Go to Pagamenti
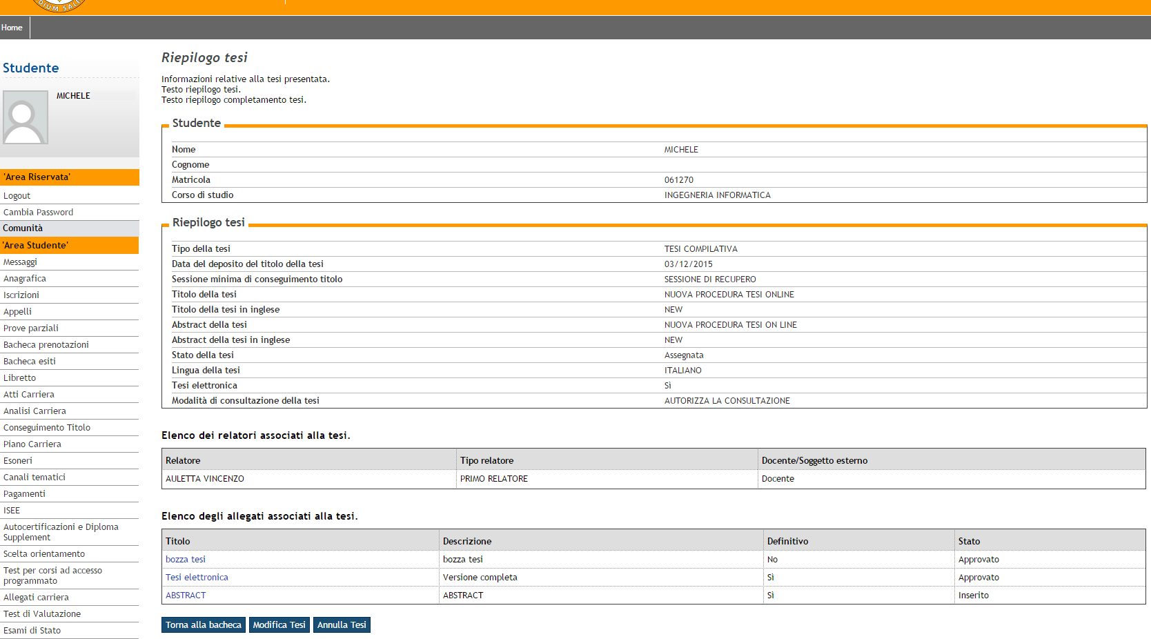Screen dimensions: 1151x639 (24, 494)
